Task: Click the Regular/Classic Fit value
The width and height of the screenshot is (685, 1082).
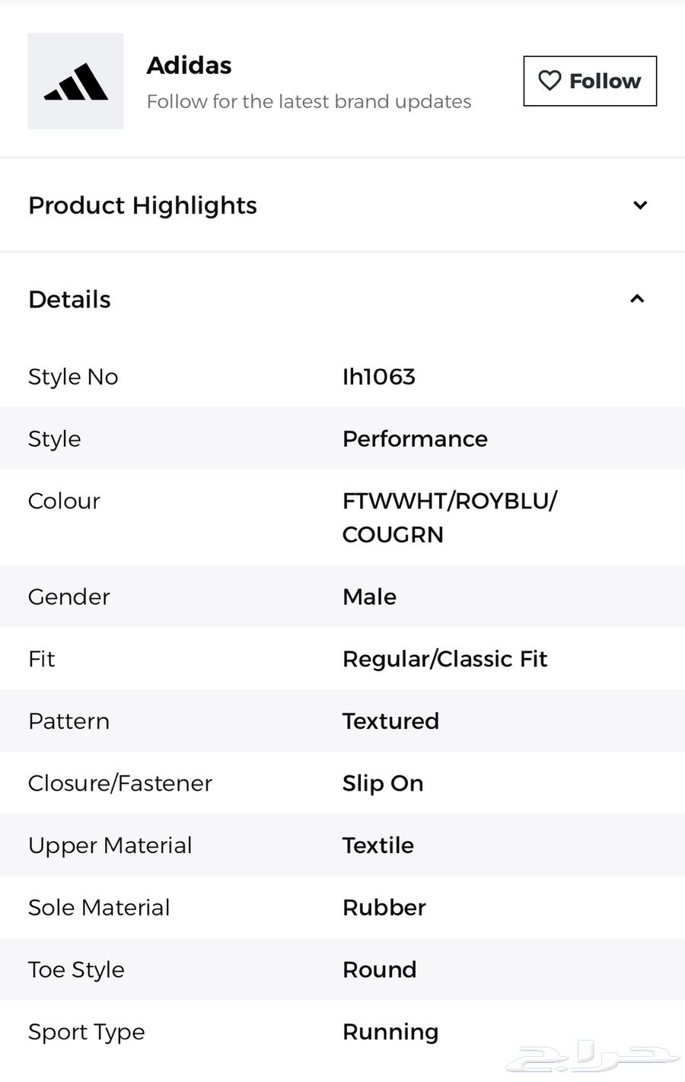Action: coord(444,659)
